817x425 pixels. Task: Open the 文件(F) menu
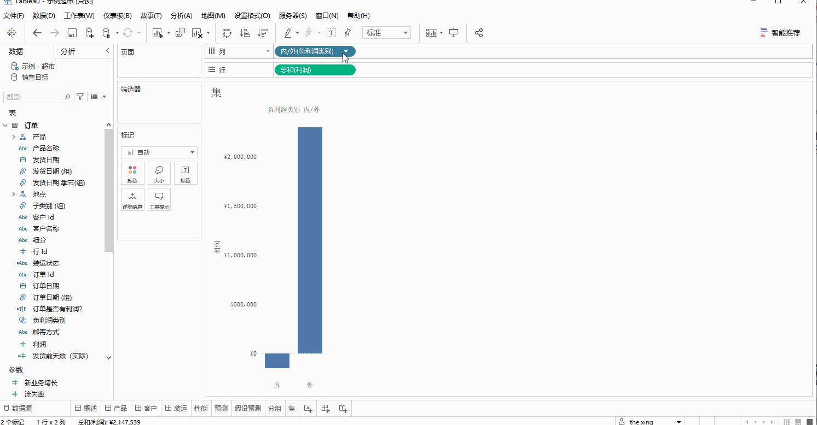coord(14,16)
